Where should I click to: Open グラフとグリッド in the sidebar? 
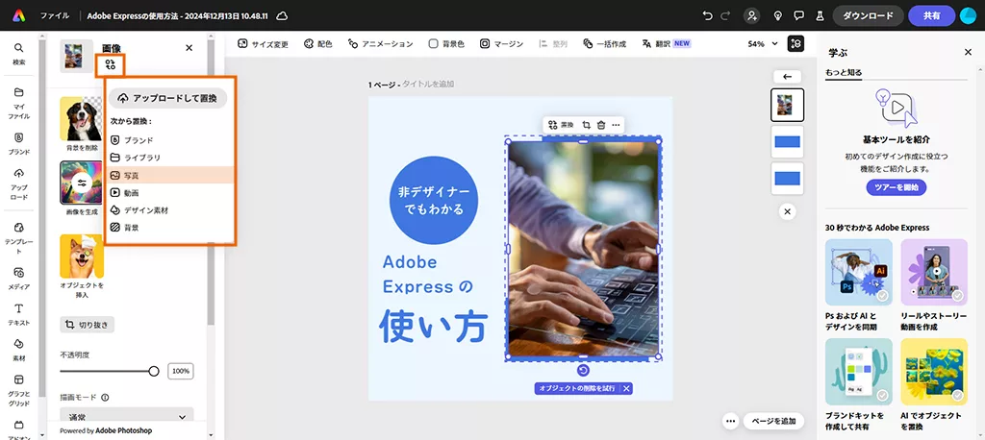click(19, 390)
